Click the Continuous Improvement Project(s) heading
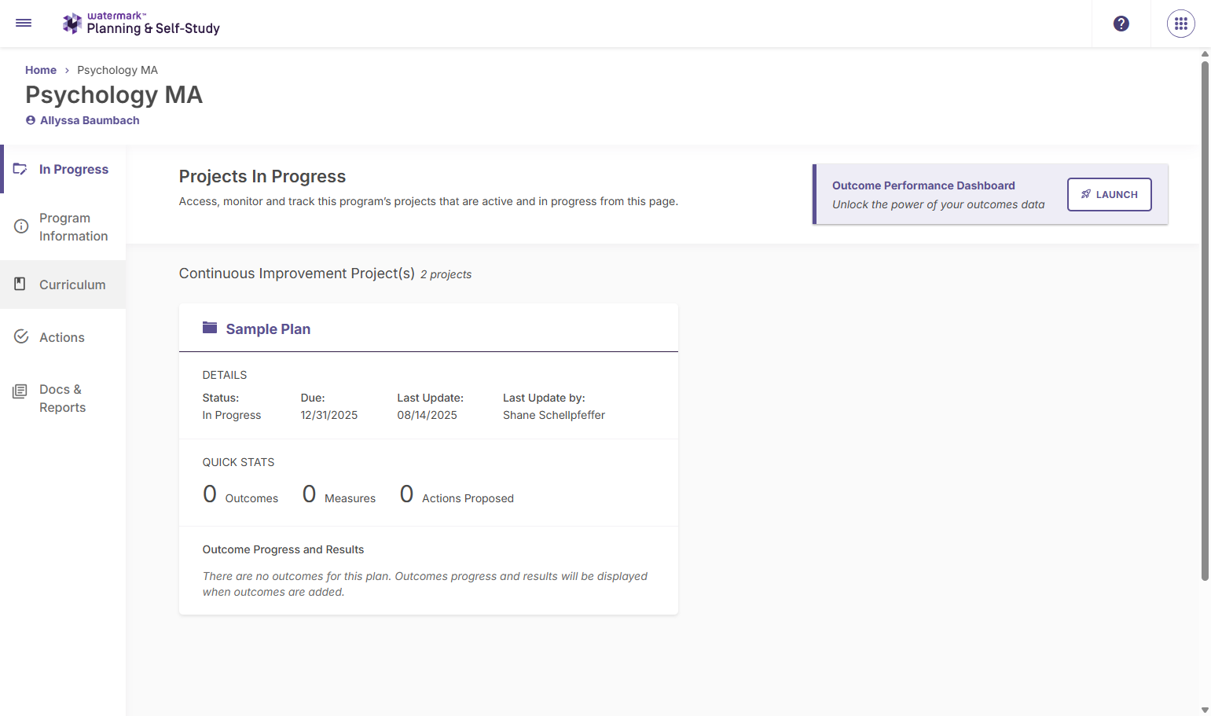 [x=297, y=274]
